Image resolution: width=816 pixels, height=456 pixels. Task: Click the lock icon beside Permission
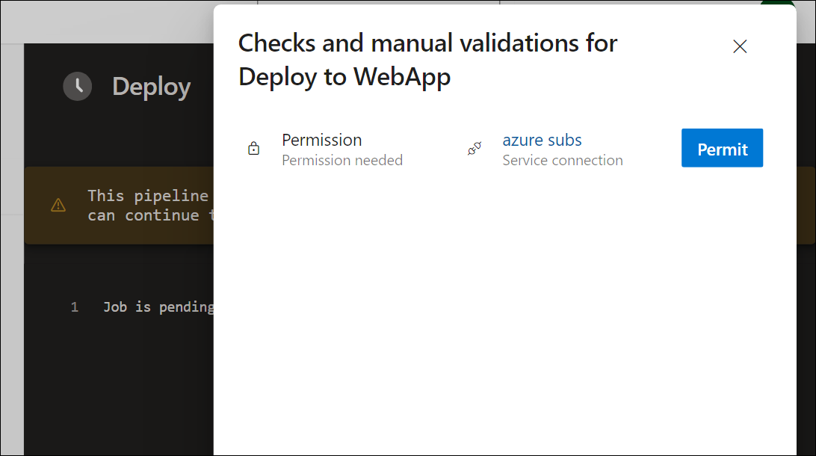(253, 148)
